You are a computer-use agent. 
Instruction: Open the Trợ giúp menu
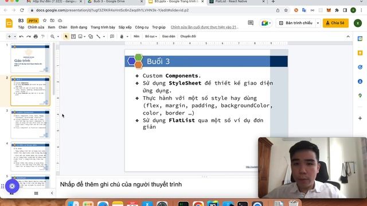tap(159, 27)
